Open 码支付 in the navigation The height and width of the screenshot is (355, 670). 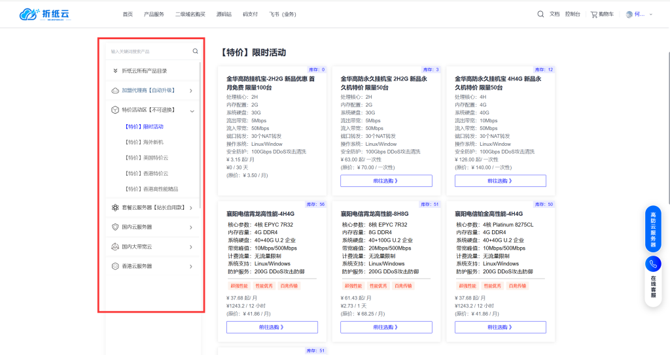tap(251, 14)
